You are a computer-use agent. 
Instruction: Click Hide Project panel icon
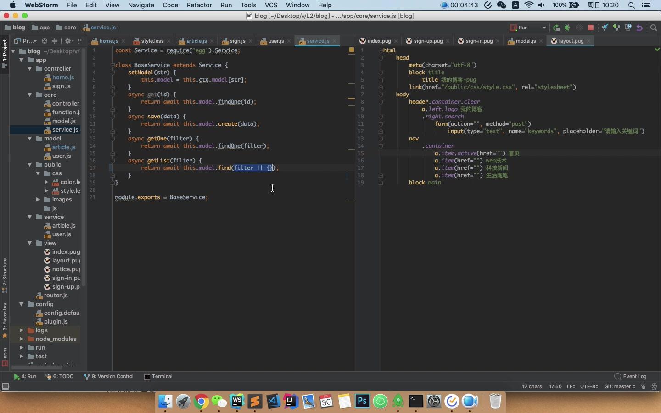(81, 41)
